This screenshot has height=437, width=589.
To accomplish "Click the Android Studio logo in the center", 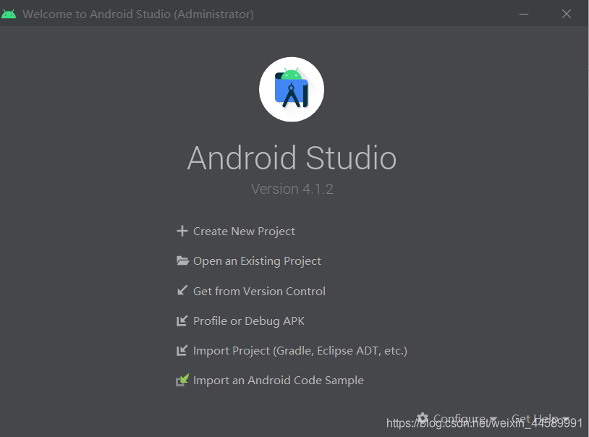I will tap(292, 90).
